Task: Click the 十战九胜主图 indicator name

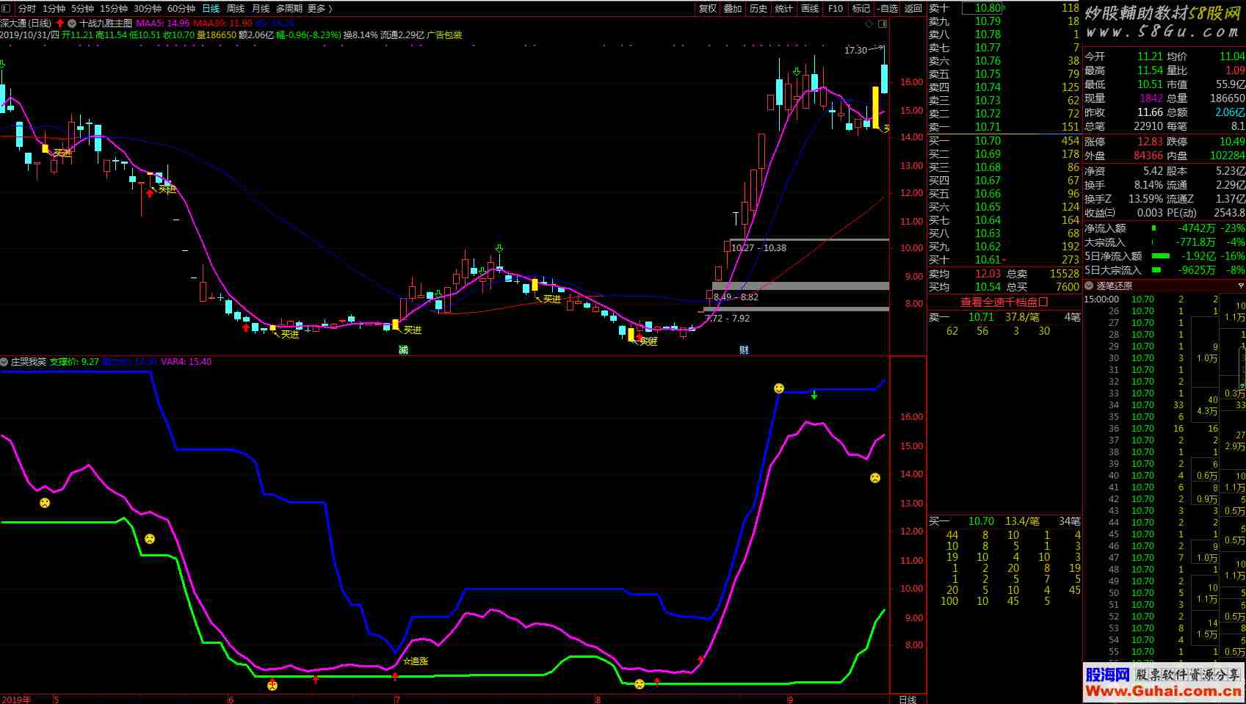Action: click(106, 23)
